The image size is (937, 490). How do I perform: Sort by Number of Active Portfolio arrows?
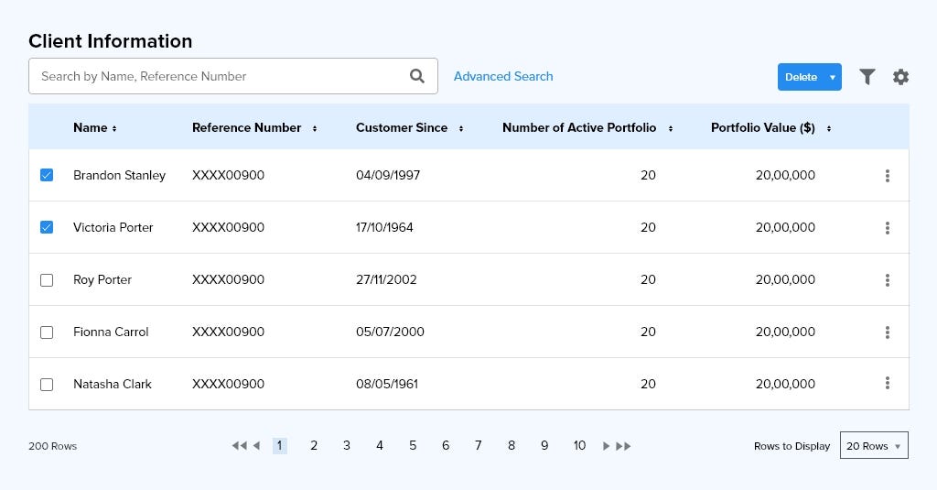(x=671, y=128)
